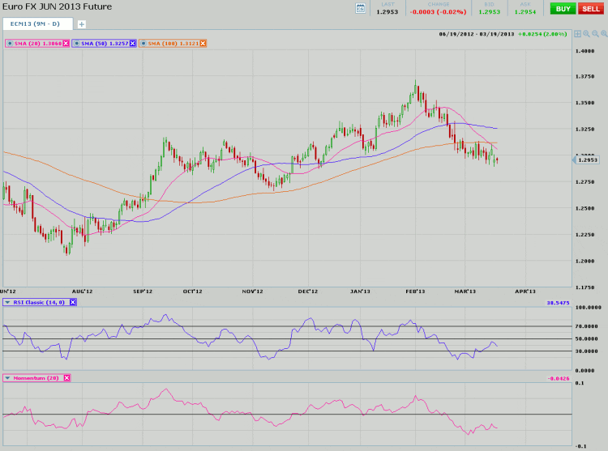Click the red SELL button

pyautogui.click(x=591, y=8)
